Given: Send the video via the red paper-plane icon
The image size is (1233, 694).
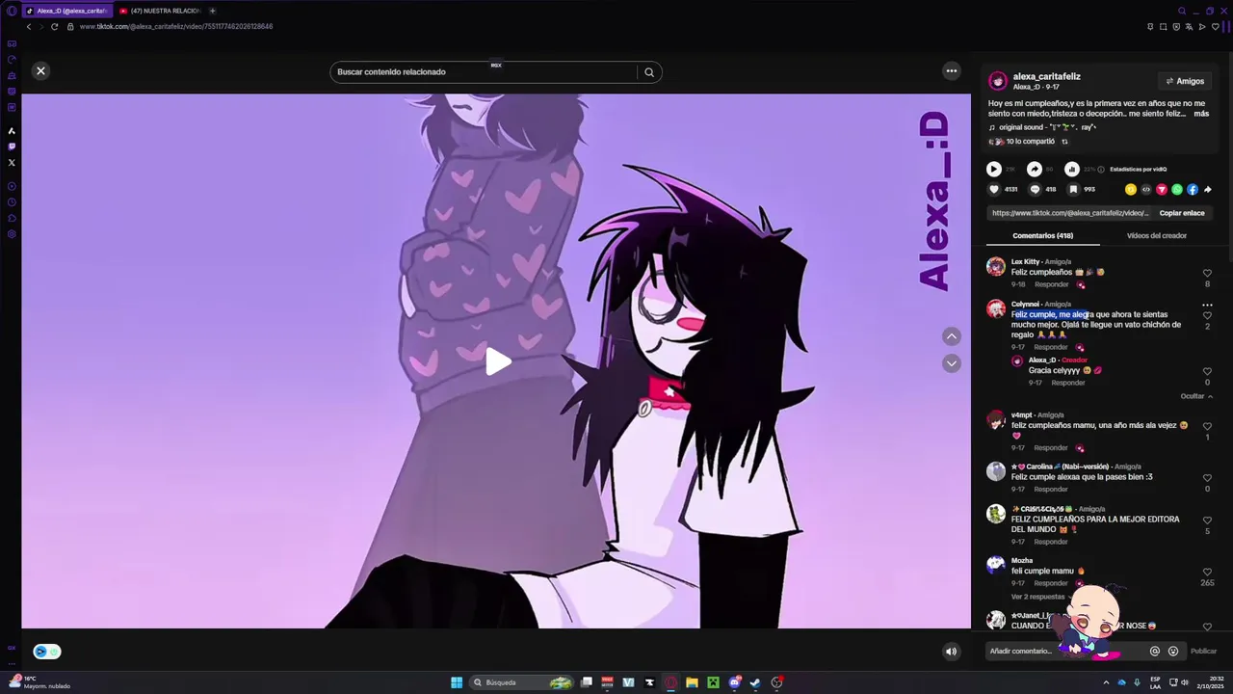Looking at the screenshot, I should tap(1162, 190).
